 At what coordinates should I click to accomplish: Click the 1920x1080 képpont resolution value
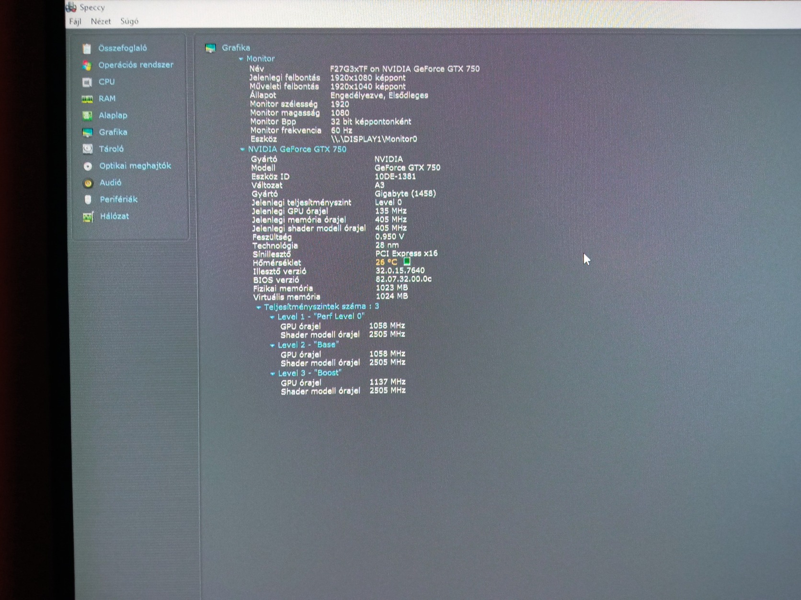point(368,78)
